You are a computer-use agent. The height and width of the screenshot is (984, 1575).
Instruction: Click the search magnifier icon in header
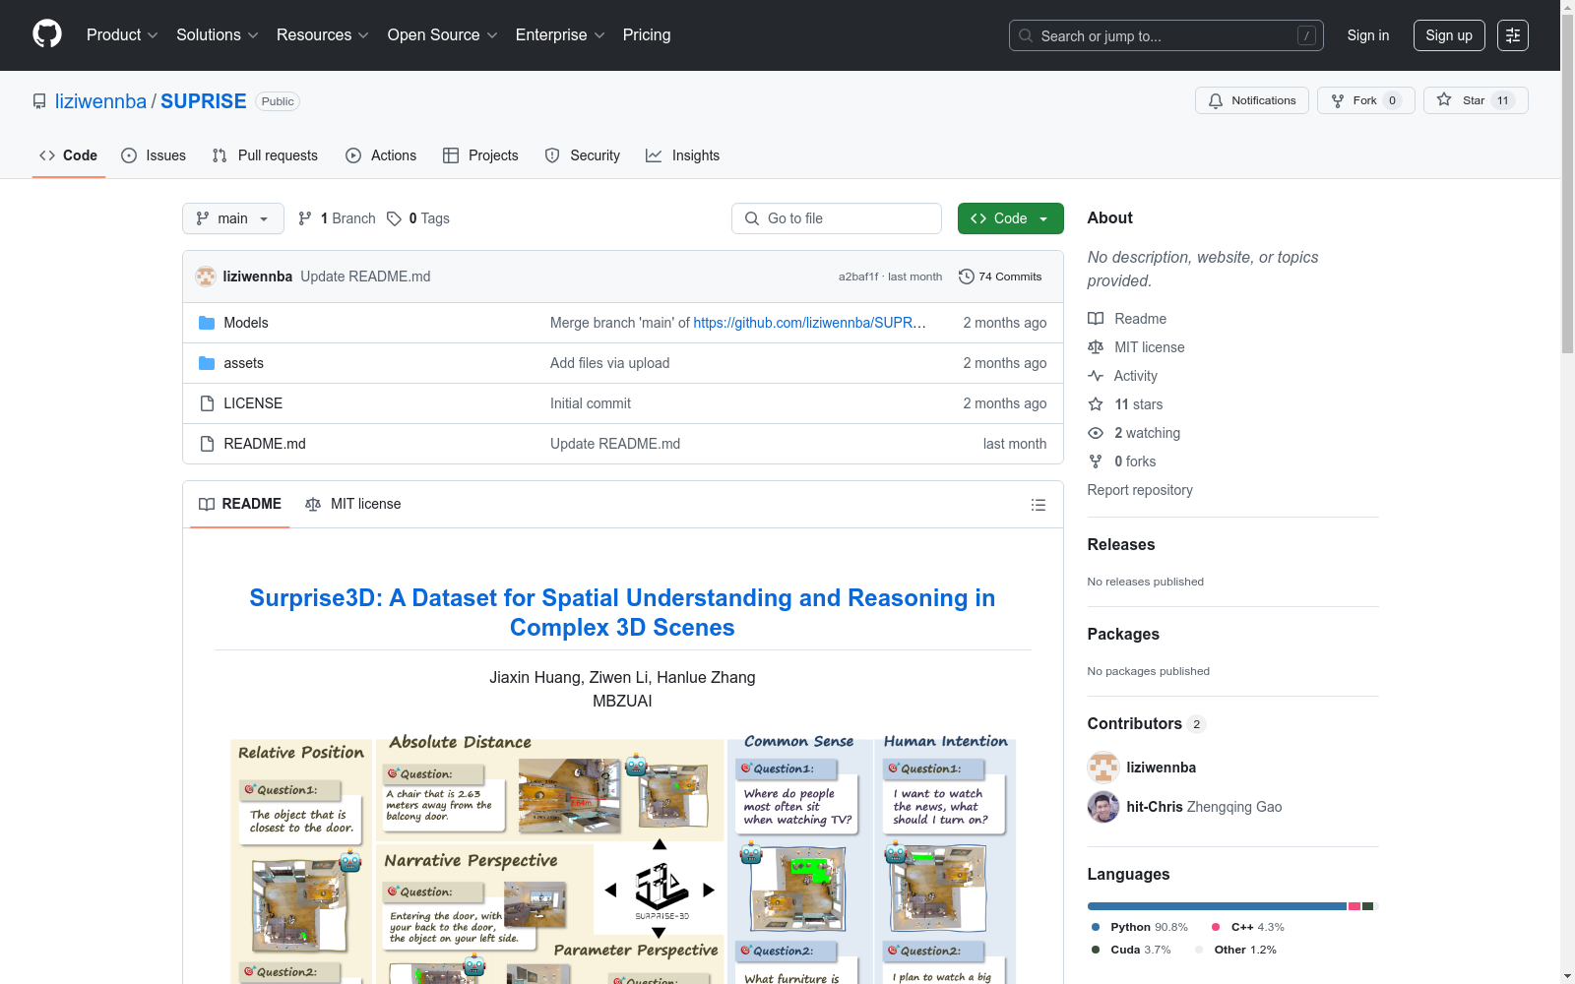coord(1026,35)
